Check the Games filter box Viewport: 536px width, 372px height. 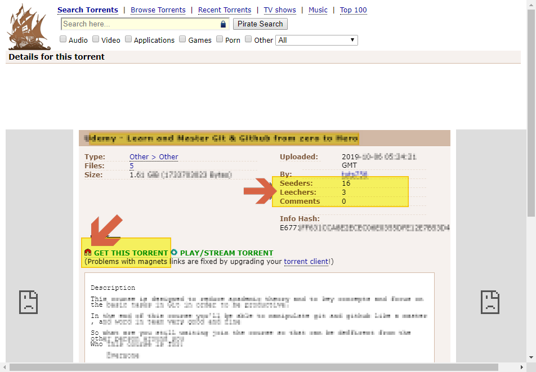tap(182, 39)
